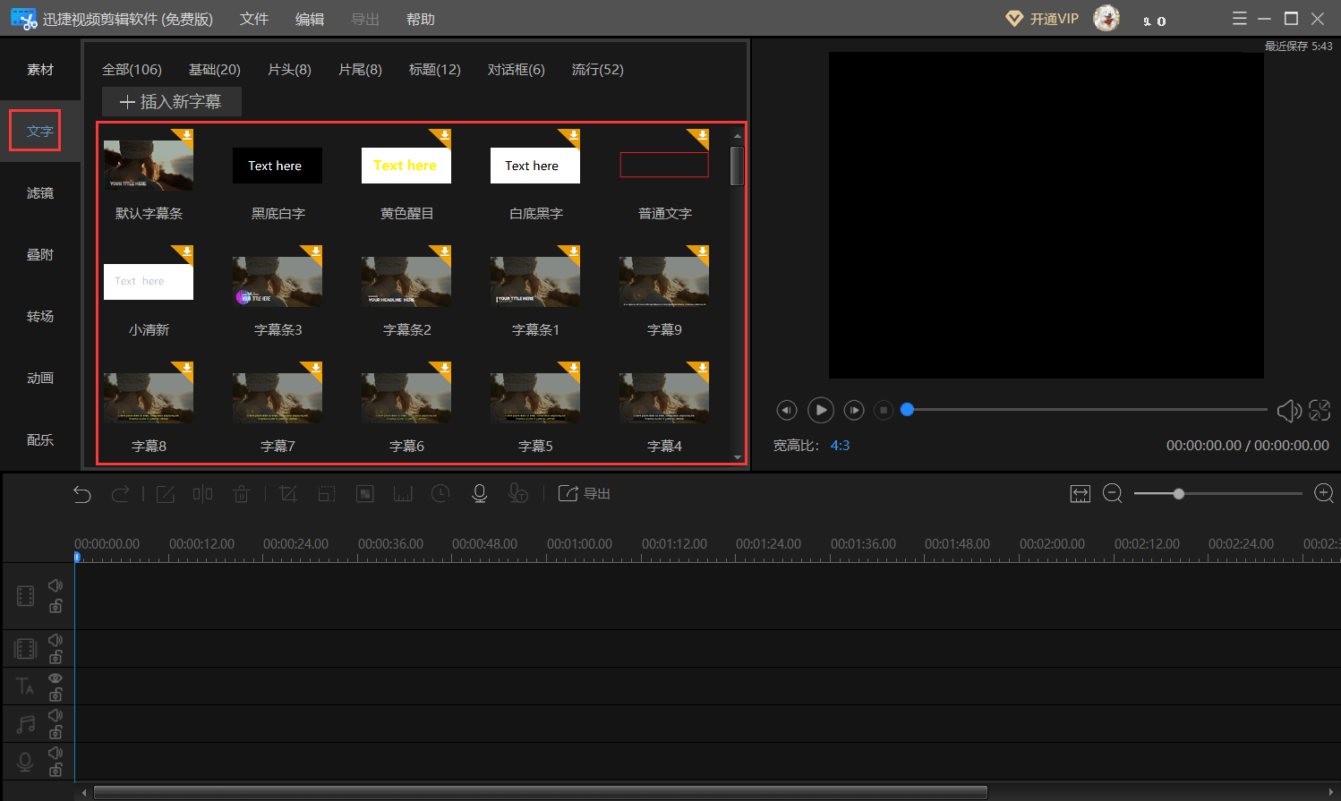1341x801 pixels.
Task: Switch to the 标题(12) tab
Action: [435, 69]
